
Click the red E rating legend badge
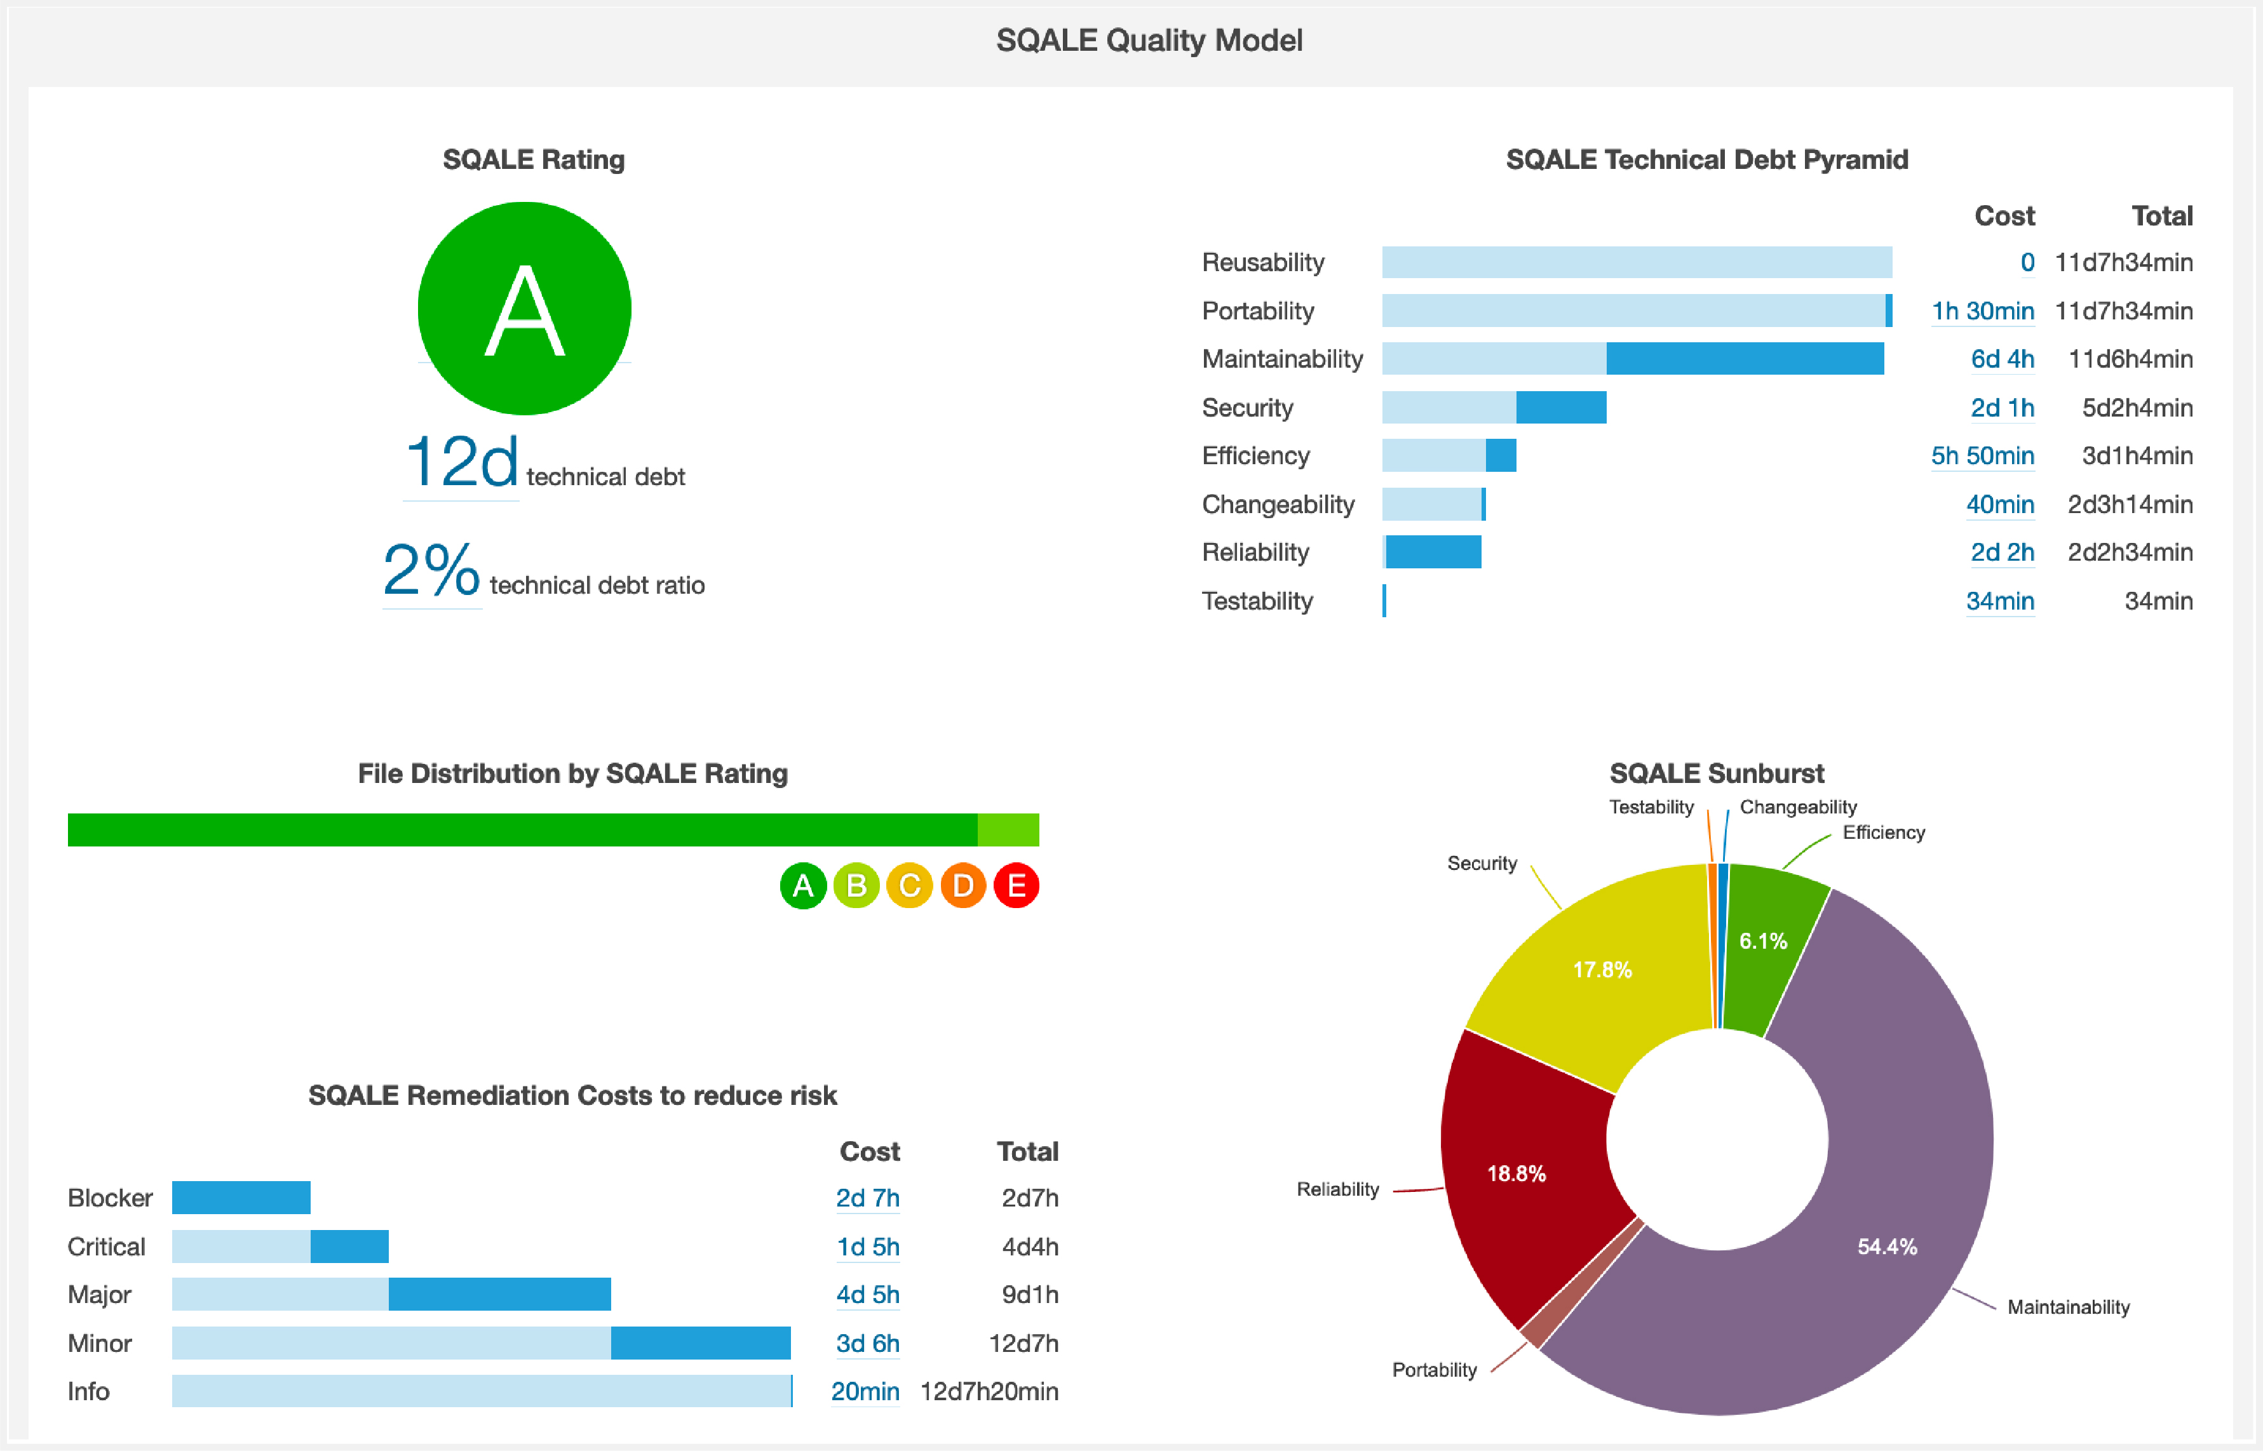point(1016,886)
